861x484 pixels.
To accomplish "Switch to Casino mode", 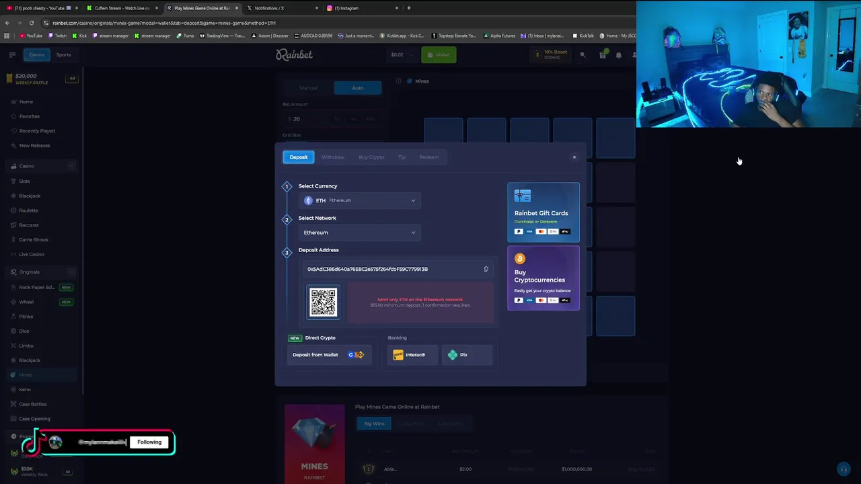I will [x=36, y=54].
